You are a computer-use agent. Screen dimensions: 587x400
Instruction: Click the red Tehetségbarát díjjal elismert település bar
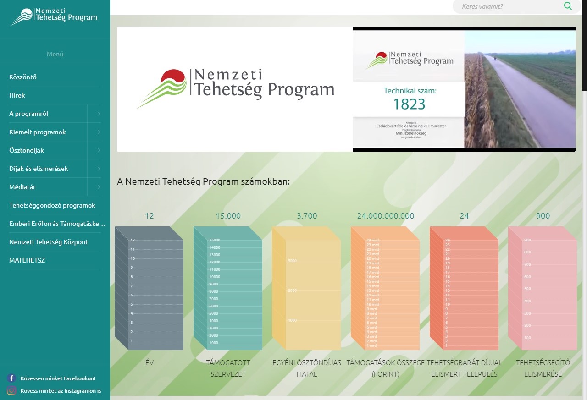(464, 288)
